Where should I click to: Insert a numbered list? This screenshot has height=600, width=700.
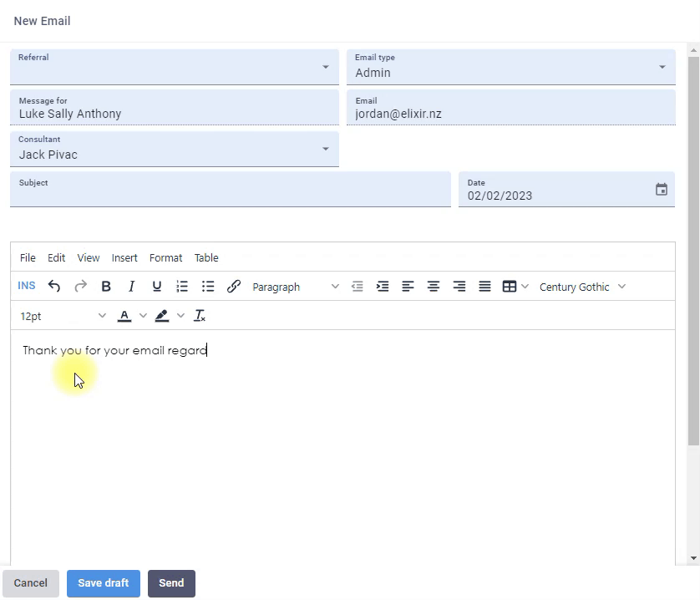[x=182, y=287]
